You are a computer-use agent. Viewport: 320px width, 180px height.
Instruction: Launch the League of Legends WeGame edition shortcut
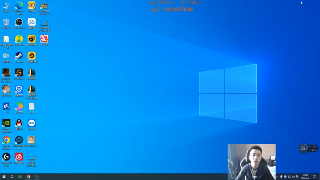[32, 93]
